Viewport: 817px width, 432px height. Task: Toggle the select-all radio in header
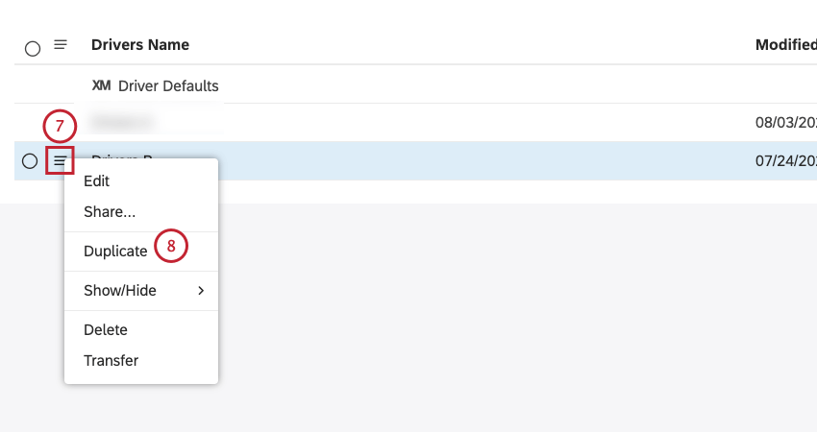(33, 49)
